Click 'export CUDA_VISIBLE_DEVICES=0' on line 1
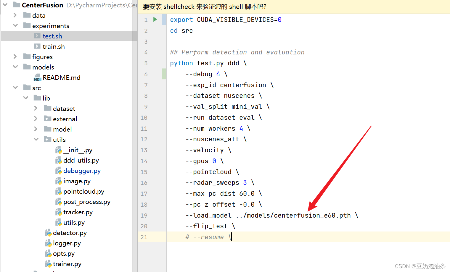This screenshot has height=272, width=450. pyautogui.click(x=226, y=20)
